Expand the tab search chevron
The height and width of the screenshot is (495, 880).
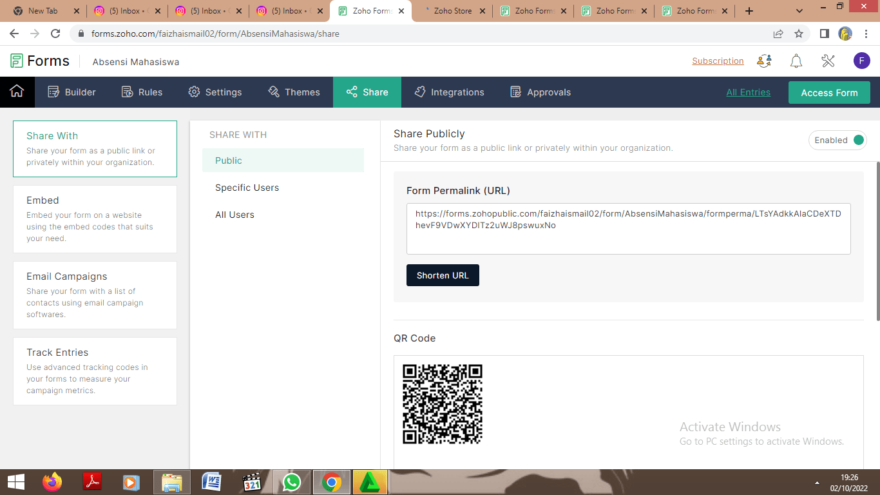(x=799, y=11)
